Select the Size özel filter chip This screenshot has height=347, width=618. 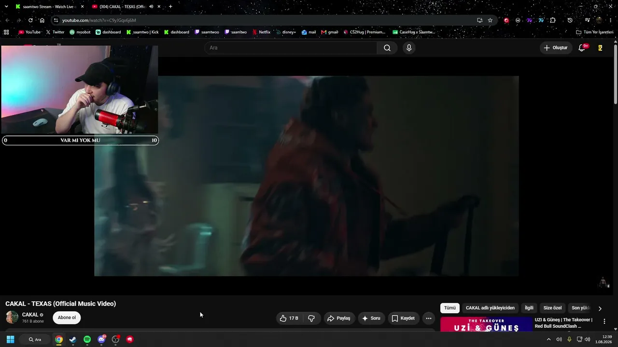[x=552, y=308]
